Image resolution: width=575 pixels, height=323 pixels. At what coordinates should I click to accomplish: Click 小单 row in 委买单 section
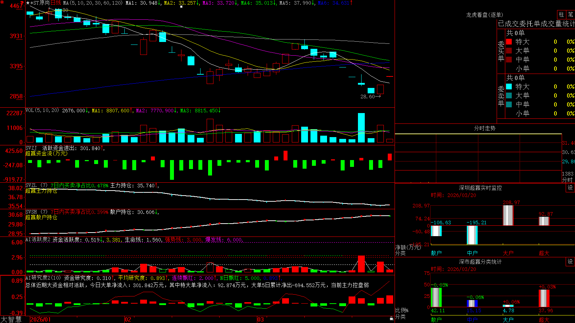click(x=540, y=69)
